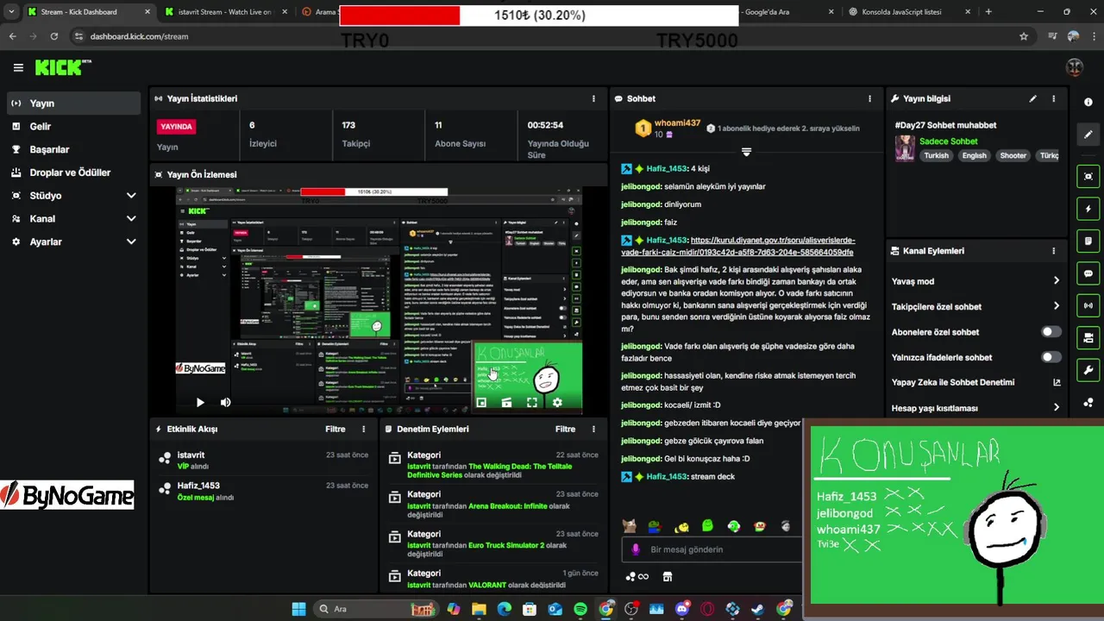Click the document note icon in right toolbar
The width and height of the screenshot is (1104, 621).
click(x=1088, y=241)
